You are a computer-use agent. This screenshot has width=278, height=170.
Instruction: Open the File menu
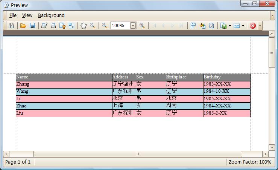[x=13, y=15]
